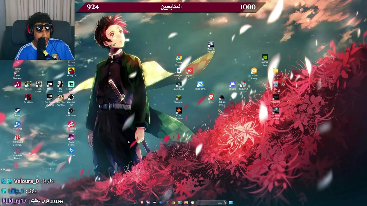This screenshot has width=367, height=206.
Task: Open the Xbox app from the taskbar
Action: pyautogui.click(x=193, y=203)
